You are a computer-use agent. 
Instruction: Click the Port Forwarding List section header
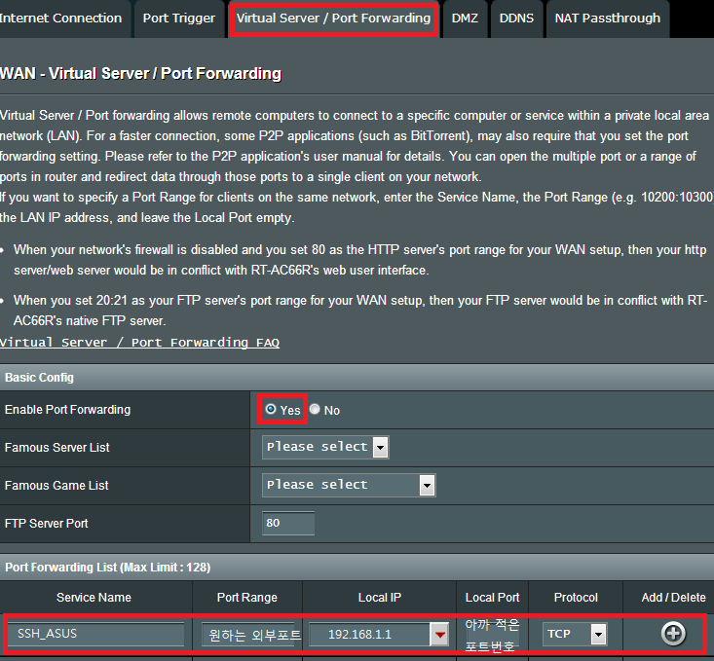click(108, 567)
